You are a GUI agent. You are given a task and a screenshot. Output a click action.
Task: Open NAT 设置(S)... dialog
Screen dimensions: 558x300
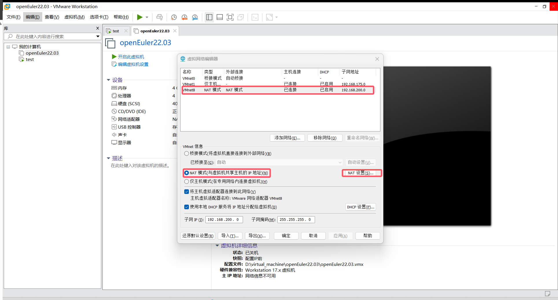point(360,173)
